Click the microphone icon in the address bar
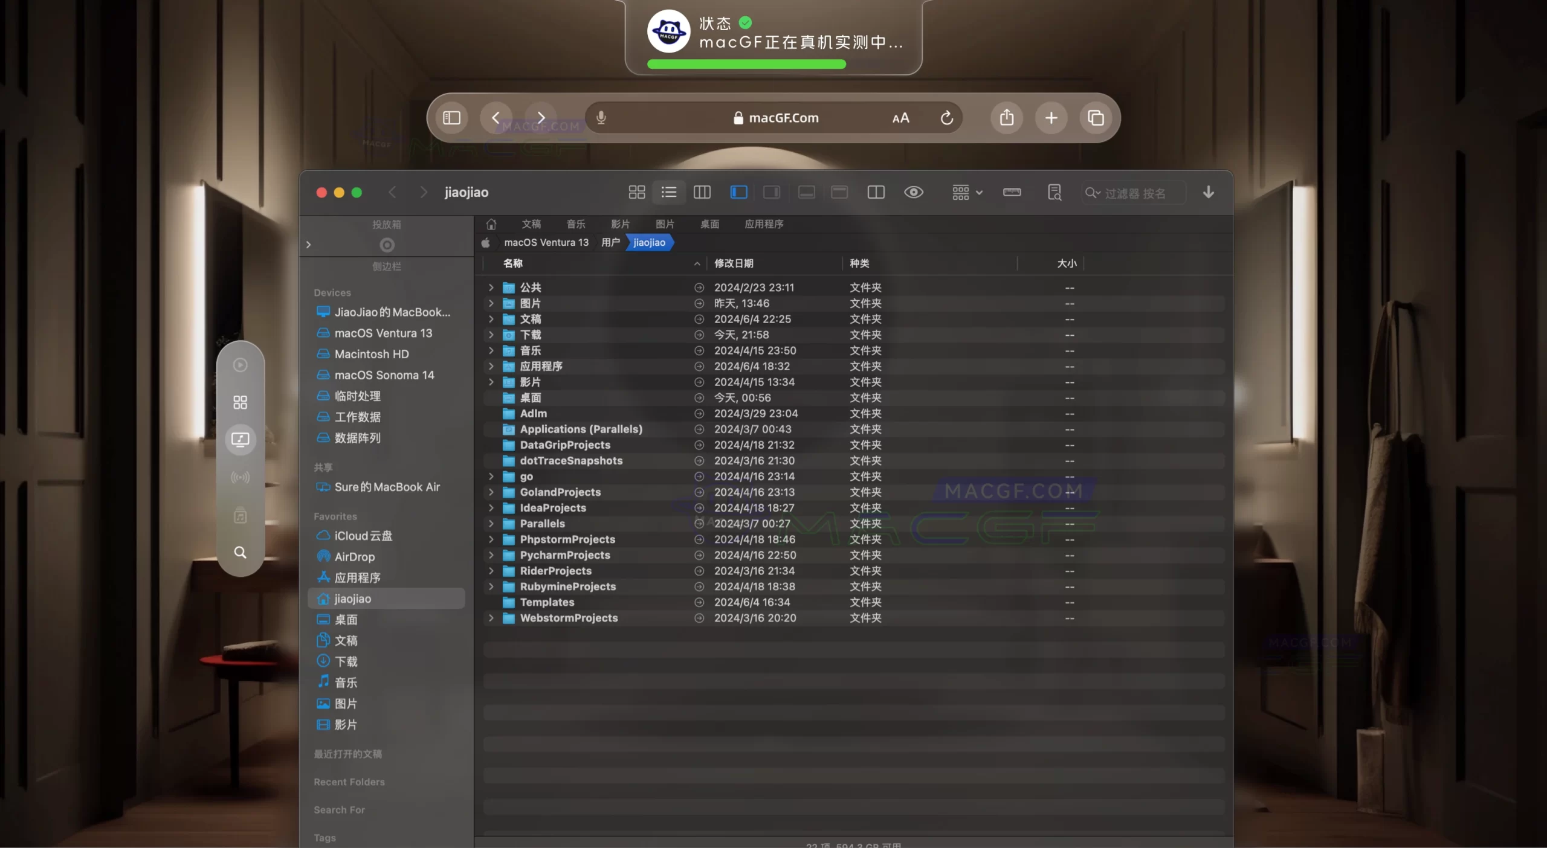The width and height of the screenshot is (1547, 848). (601, 117)
